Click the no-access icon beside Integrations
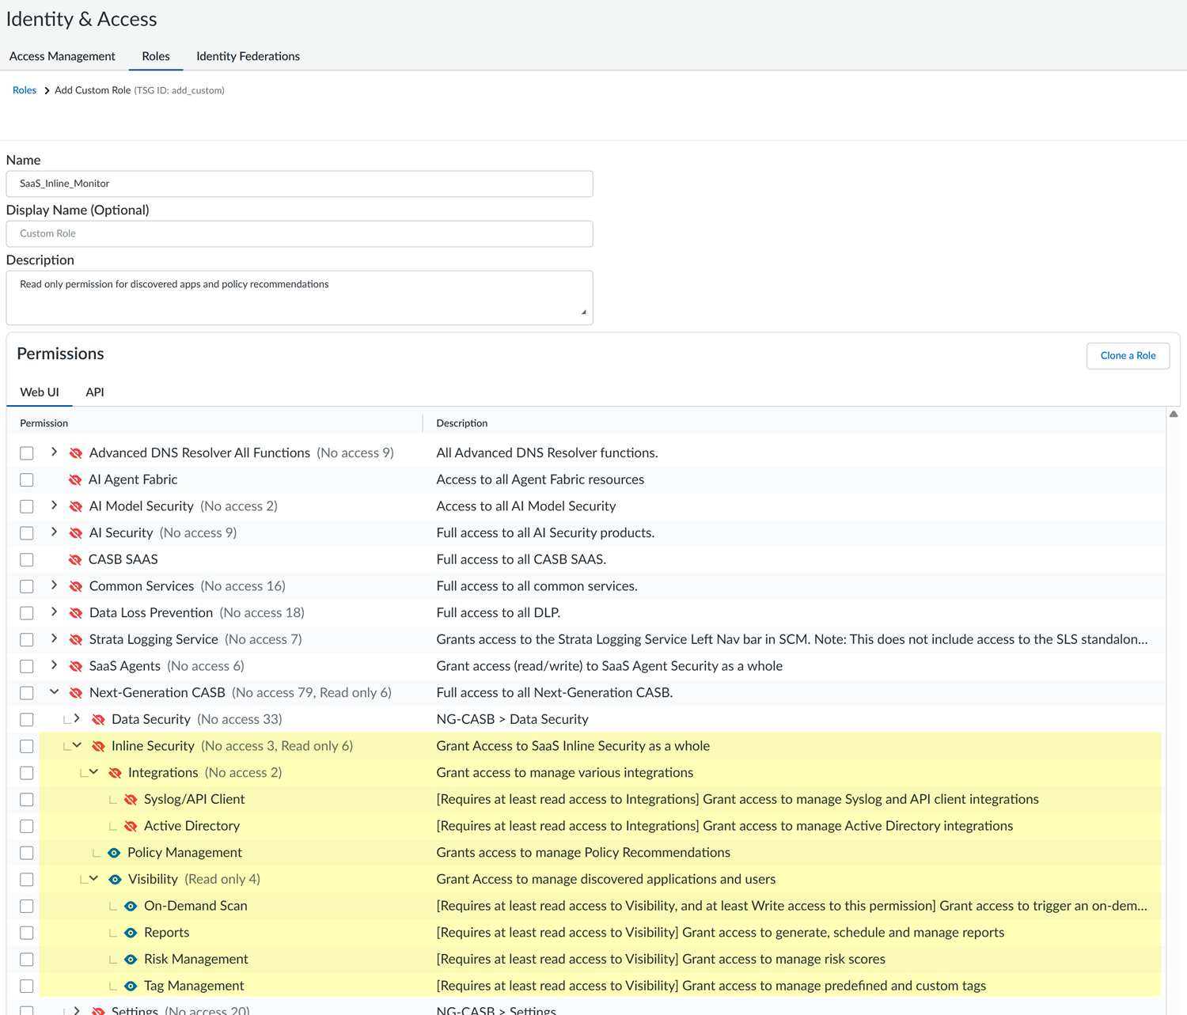1187x1015 pixels. point(115,773)
